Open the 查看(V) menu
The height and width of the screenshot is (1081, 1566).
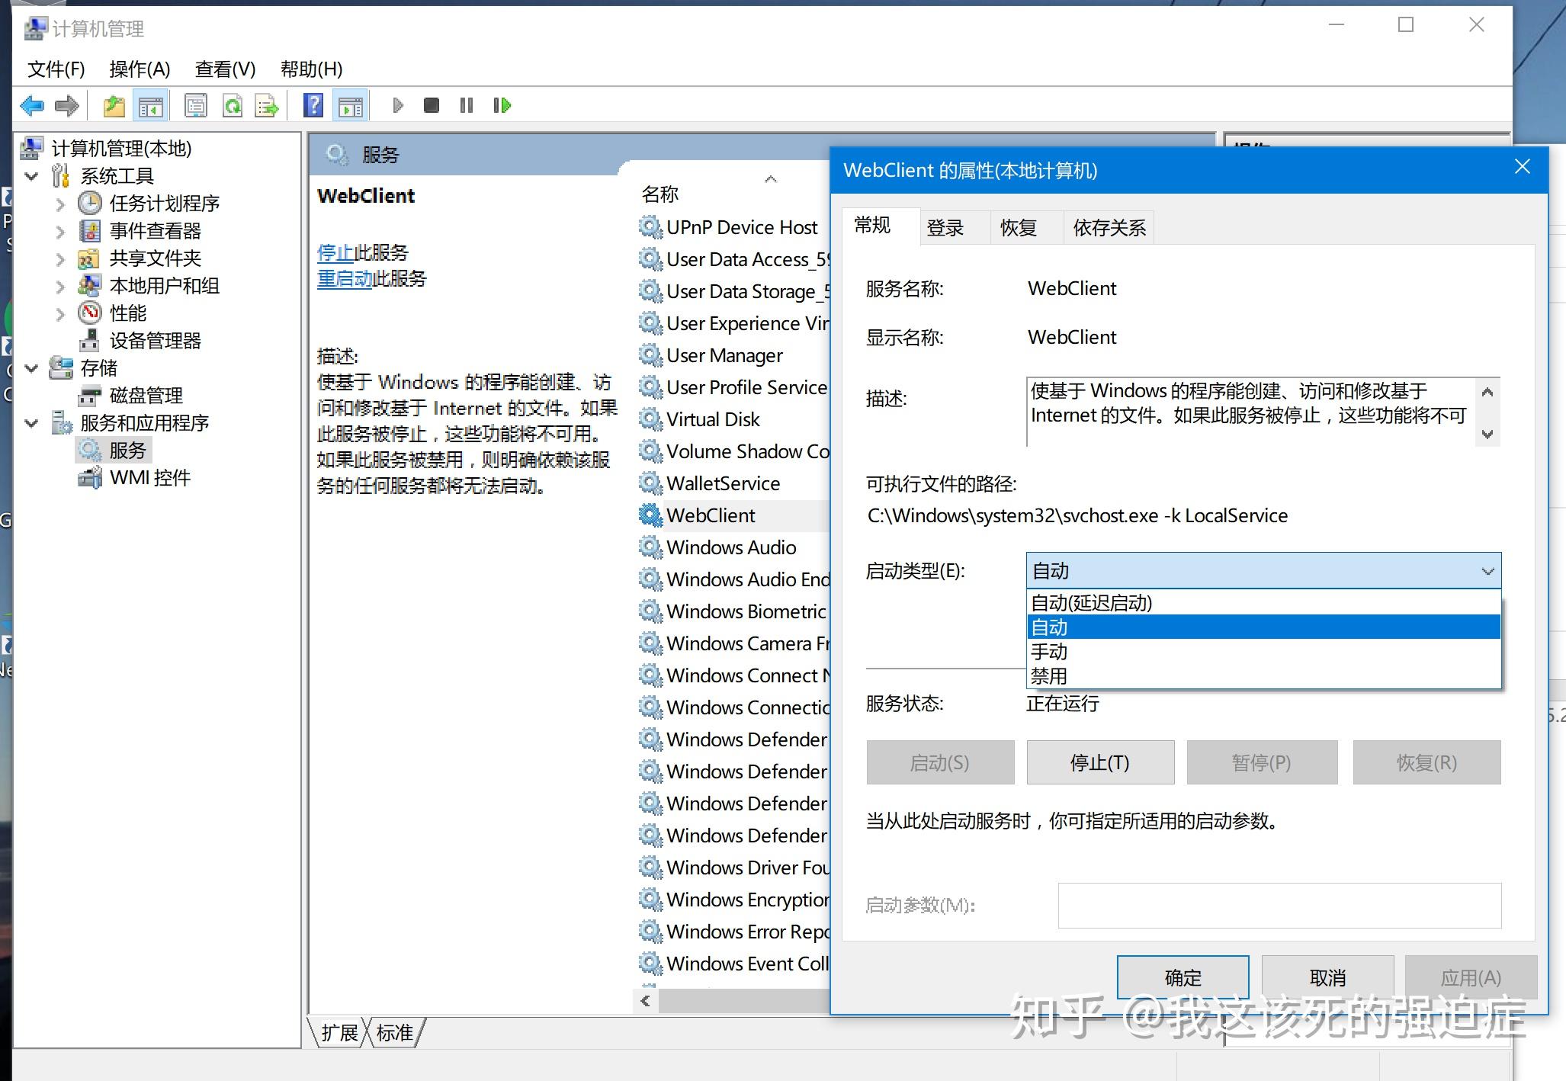[225, 69]
